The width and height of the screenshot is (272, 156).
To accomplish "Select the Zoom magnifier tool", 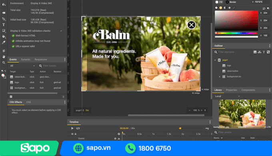I will [4, 62].
